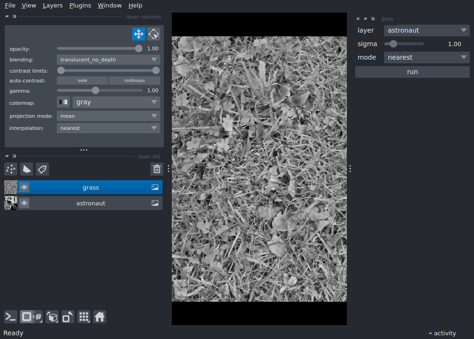Click the astronaut layer thumbnail
Image resolution: width=474 pixels, height=339 pixels.
coord(10,203)
